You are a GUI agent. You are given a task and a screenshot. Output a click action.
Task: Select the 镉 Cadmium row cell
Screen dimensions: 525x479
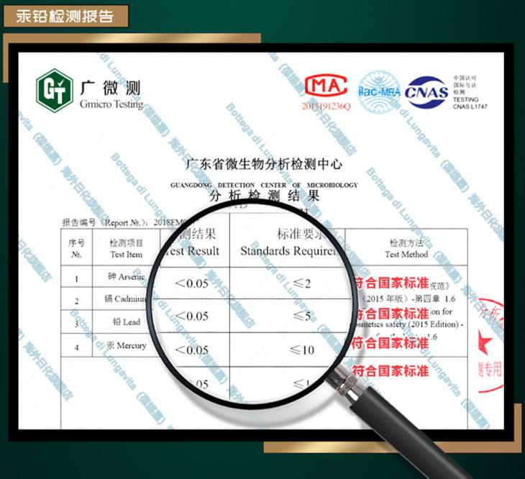[x=126, y=298]
